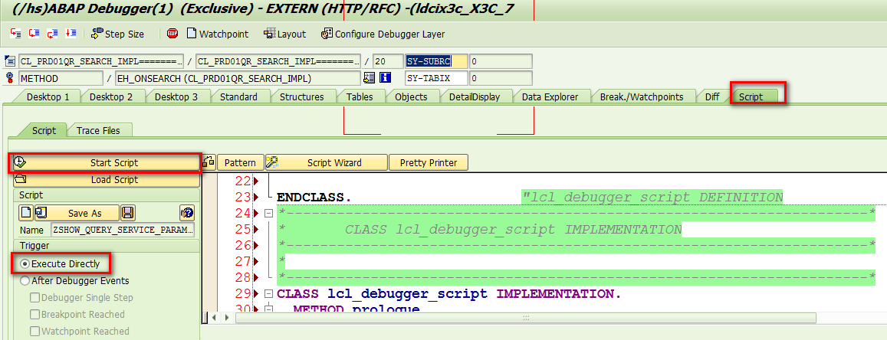Click the event type field showing METHOD
The height and width of the screenshot is (340, 887).
click(61, 78)
